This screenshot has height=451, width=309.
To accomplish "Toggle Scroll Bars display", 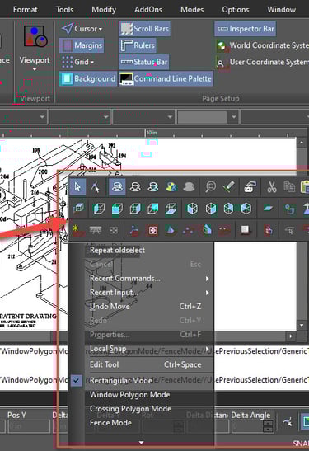I will [144, 29].
